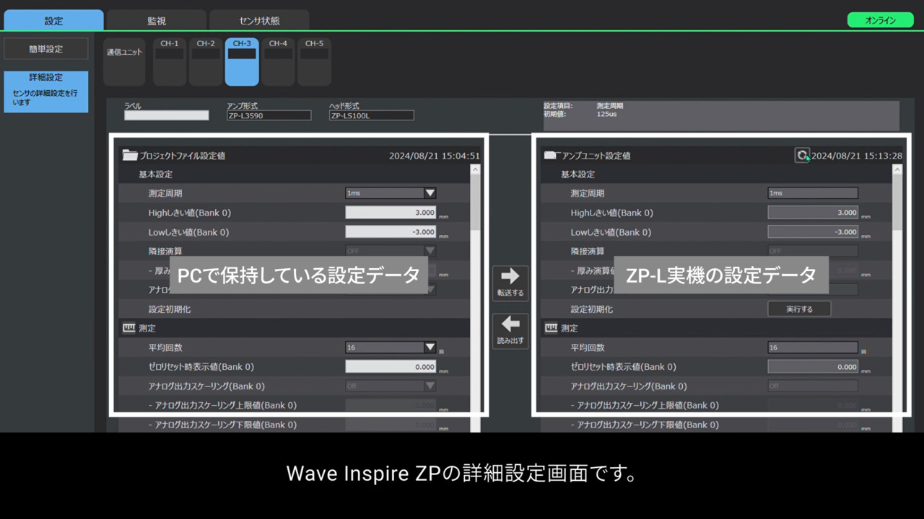Open the left 隣接演算 OFF dropdown
This screenshot has height=519, width=924.
(391, 251)
